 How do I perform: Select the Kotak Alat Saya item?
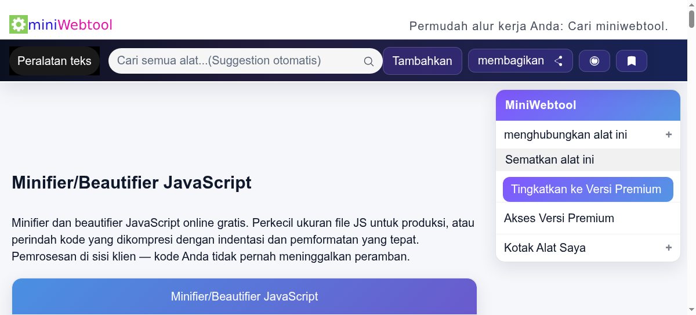[x=588, y=248]
